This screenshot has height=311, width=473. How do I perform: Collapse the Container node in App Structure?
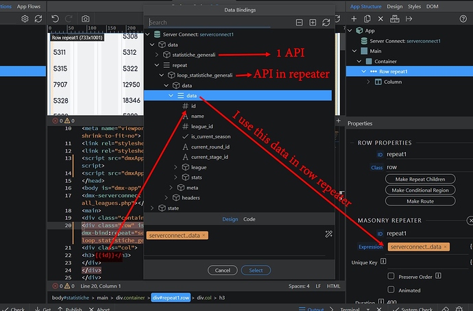click(x=359, y=61)
